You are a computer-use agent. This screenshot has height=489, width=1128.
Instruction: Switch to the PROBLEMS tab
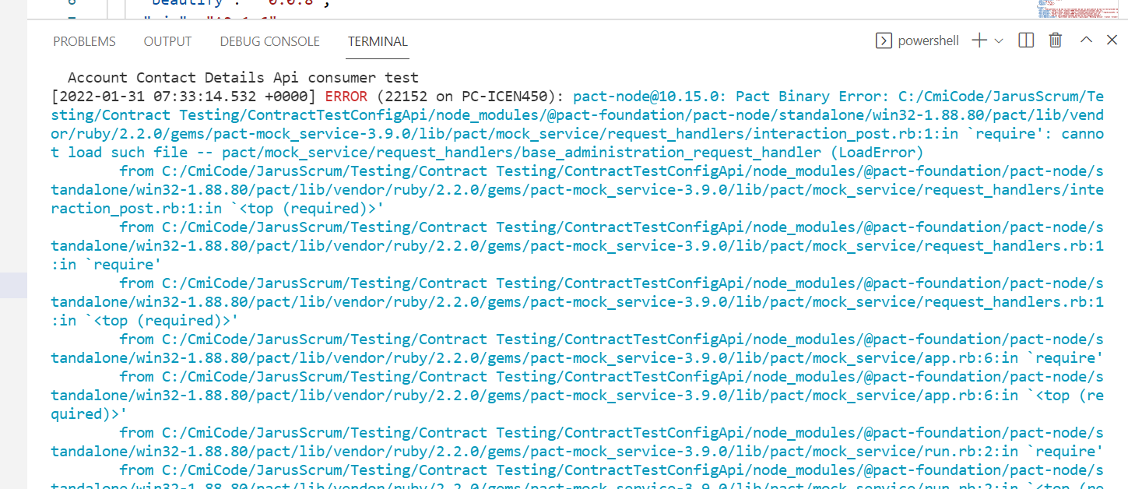point(84,41)
